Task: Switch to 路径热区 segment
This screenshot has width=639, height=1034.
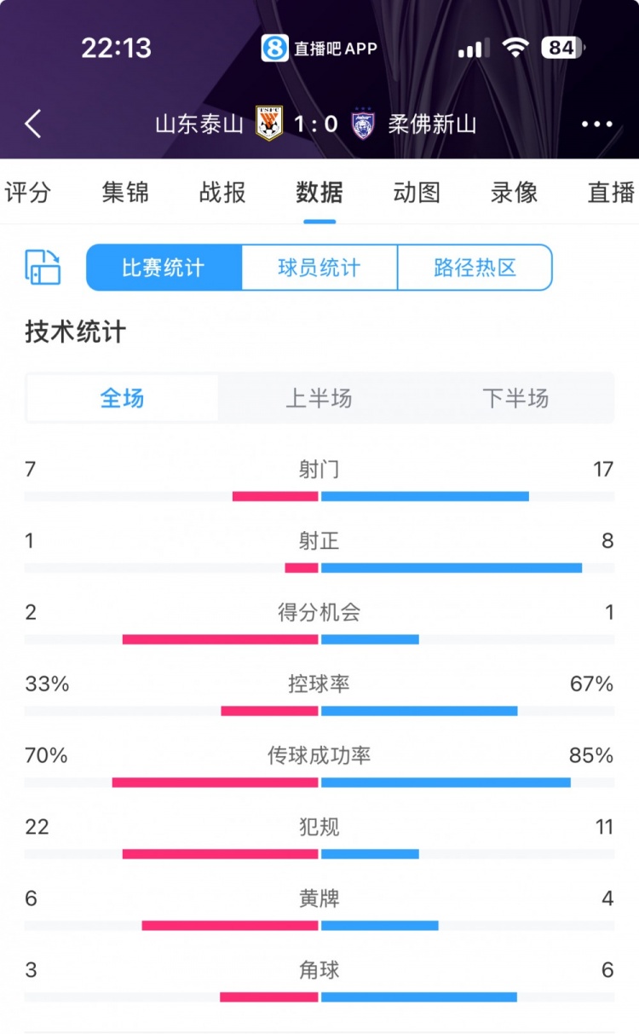Action: click(x=475, y=268)
